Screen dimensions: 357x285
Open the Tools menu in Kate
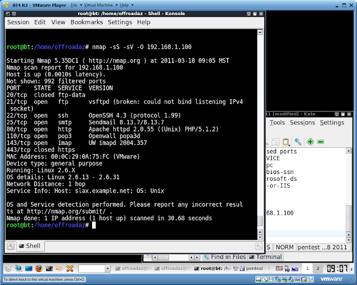tap(277, 123)
